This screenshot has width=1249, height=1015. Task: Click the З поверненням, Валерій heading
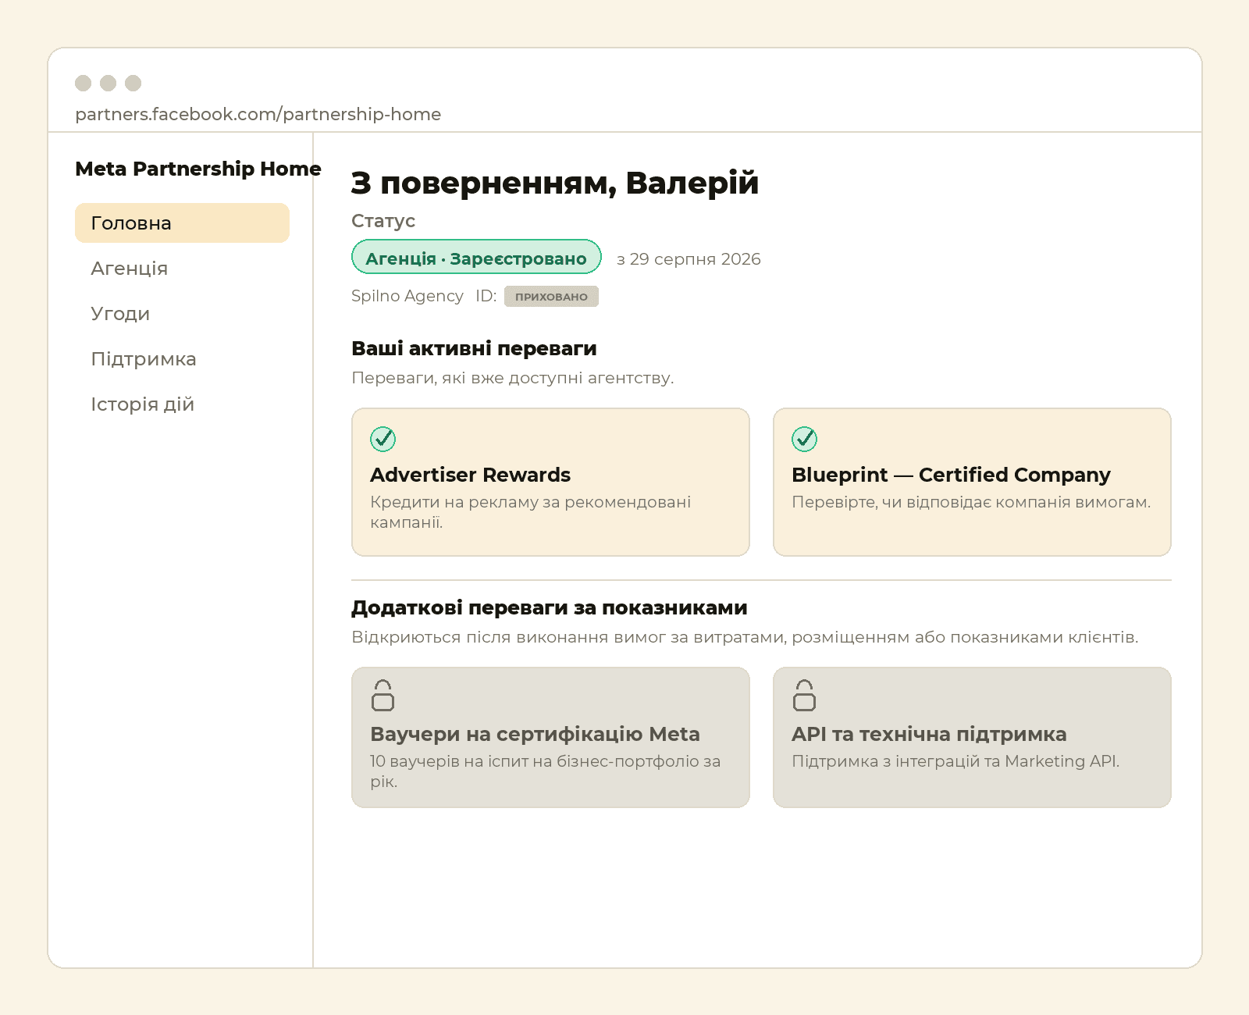pyautogui.click(x=555, y=183)
